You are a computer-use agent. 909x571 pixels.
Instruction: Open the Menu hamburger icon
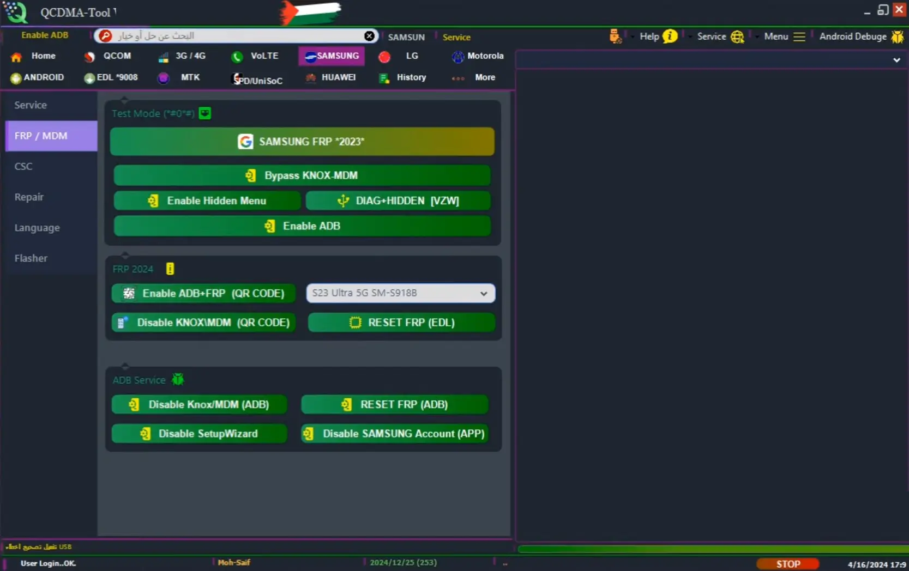coord(799,37)
